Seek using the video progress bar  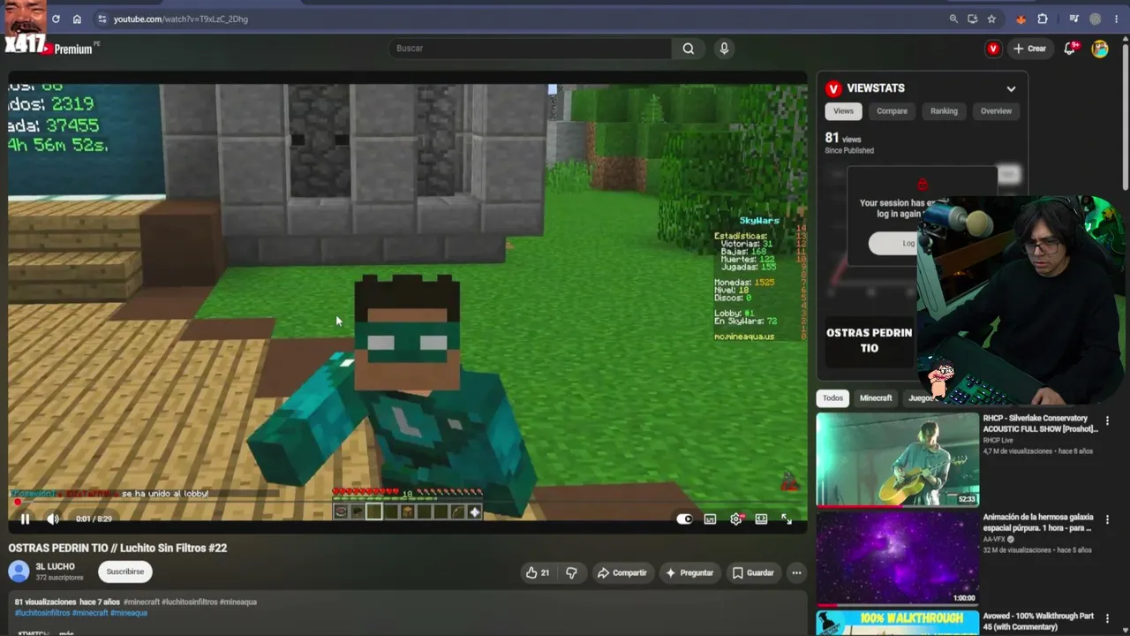407,503
